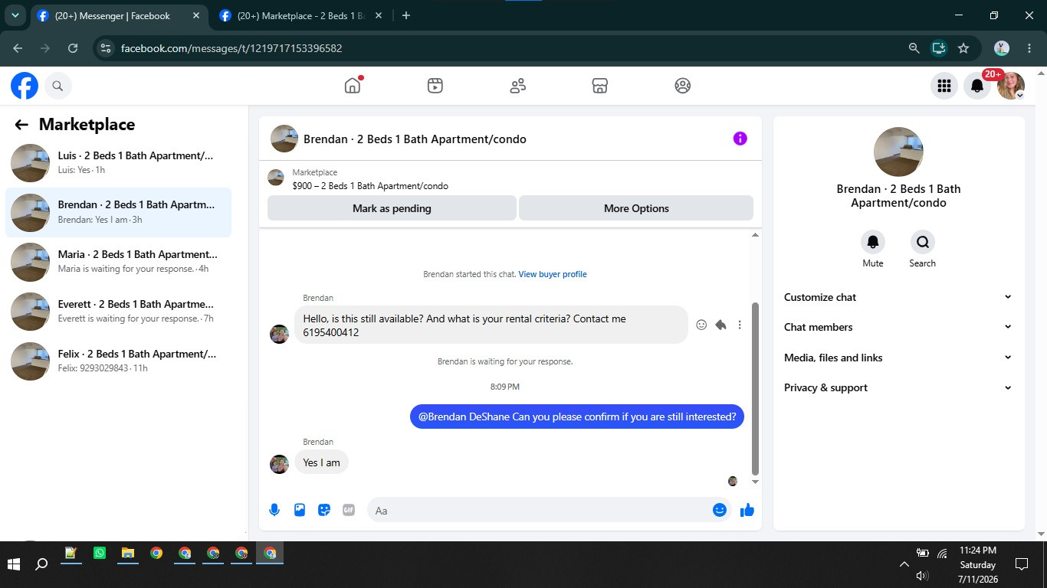Expand Media, files and links section
This screenshot has height=588, width=1047.
pyautogui.click(x=898, y=358)
